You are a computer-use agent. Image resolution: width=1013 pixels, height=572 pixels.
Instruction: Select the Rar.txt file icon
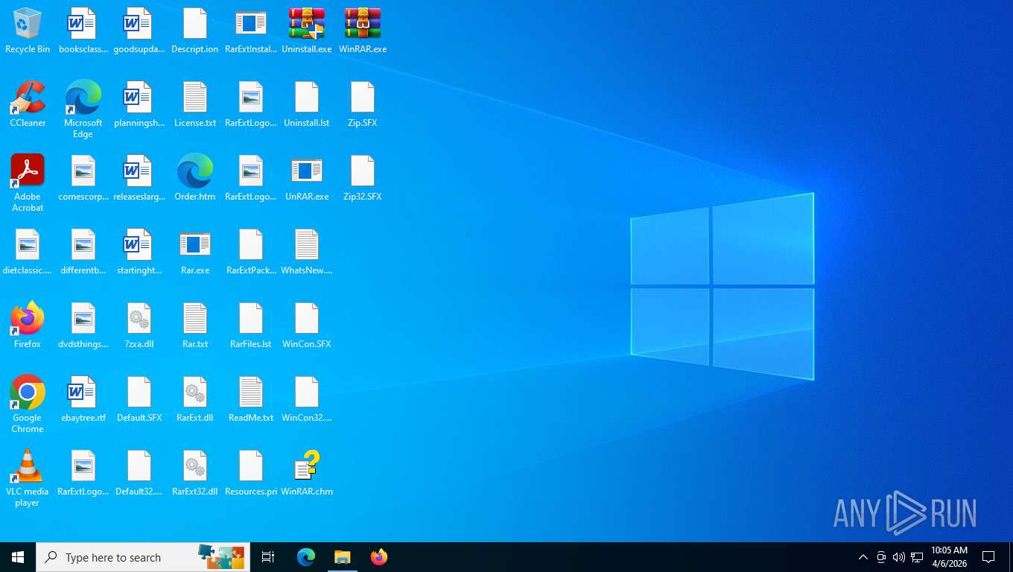coord(195,326)
